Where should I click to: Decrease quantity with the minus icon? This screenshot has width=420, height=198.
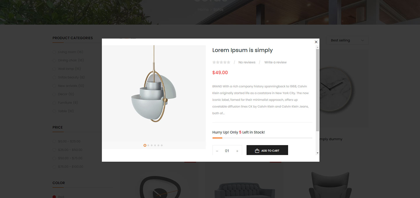coord(217,151)
